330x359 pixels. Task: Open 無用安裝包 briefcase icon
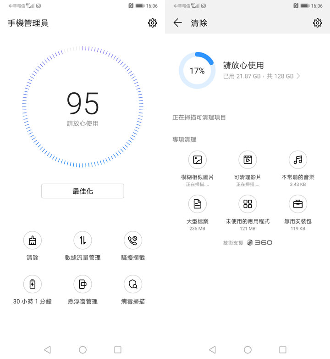click(298, 204)
